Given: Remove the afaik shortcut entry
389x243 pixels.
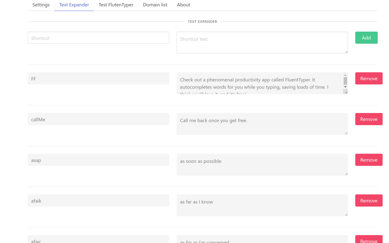Looking at the screenshot, I should 369,200.
